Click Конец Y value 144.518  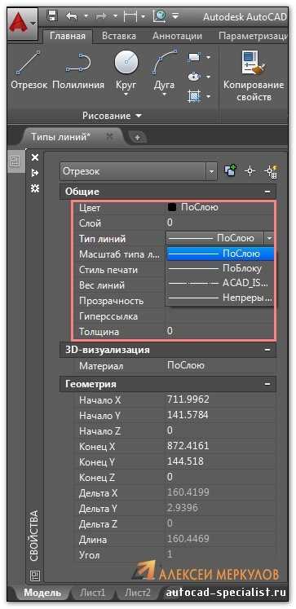click(x=185, y=461)
